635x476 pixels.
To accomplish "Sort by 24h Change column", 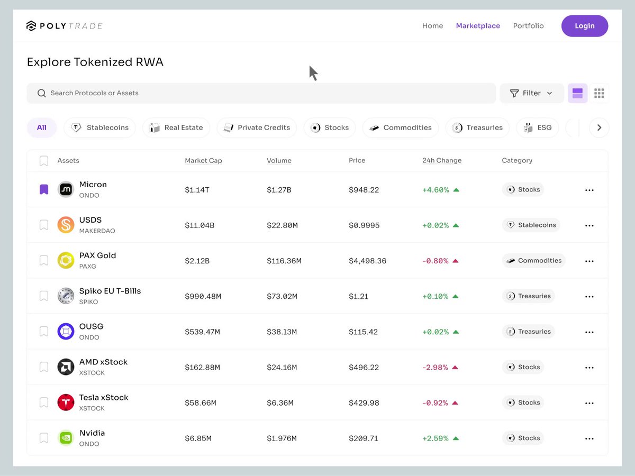I will (x=442, y=160).
